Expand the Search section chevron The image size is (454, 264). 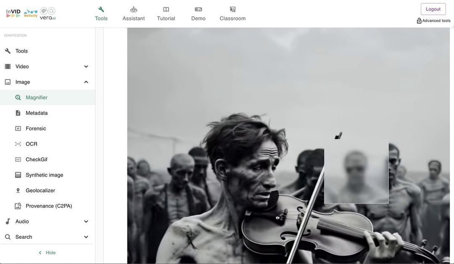(x=86, y=237)
